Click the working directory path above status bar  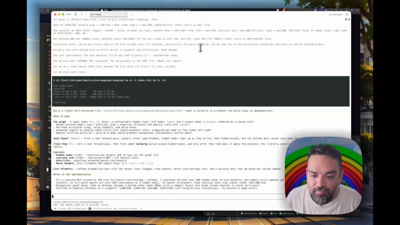pyautogui.click(x=77, y=202)
